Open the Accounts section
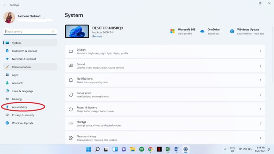Screen dimensions: 274x154 30,83
